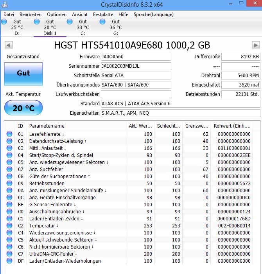Select raw value 002F000B0014 of Temperatur
Screen dimensions: 262x274
(234, 225)
